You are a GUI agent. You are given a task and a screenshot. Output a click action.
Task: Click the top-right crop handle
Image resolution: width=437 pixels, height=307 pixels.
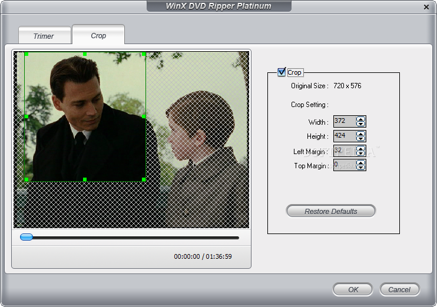(144, 54)
